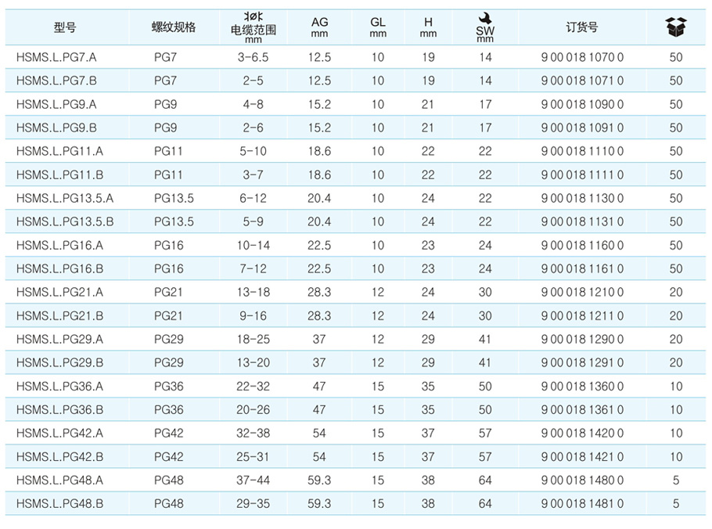Click the packaging box icon in header
The height and width of the screenshot is (529, 712).
(676, 27)
